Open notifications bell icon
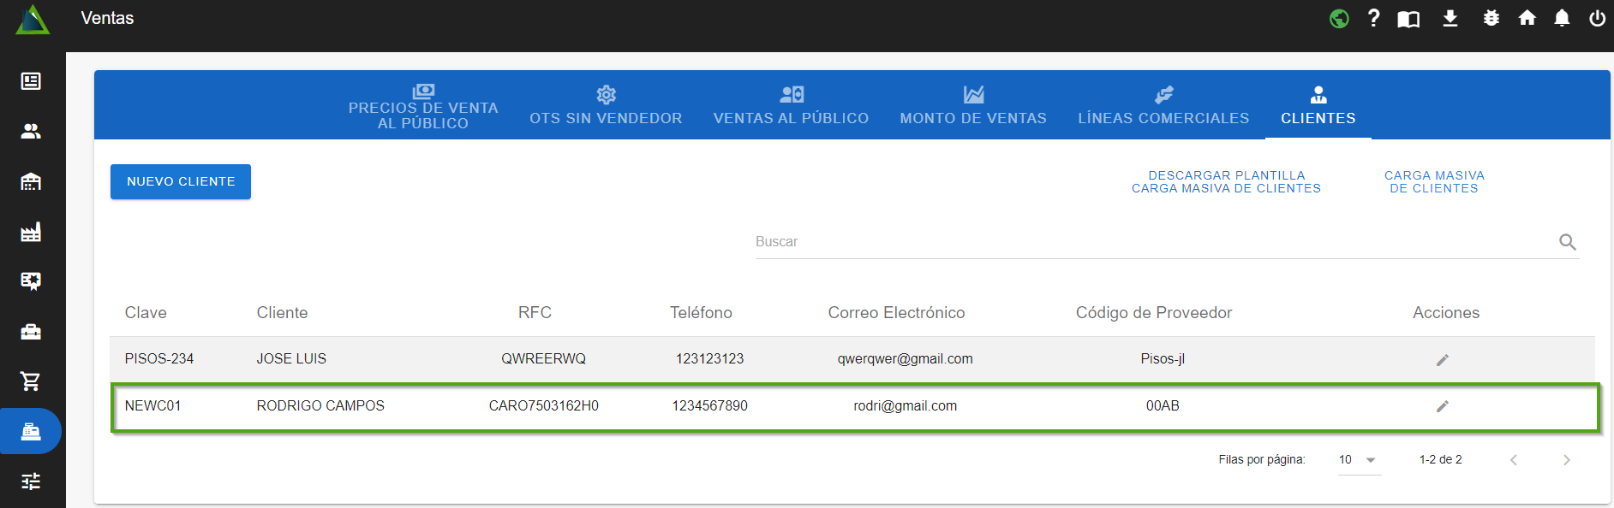The width and height of the screenshot is (1614, 508). [x=1562, y=18]
